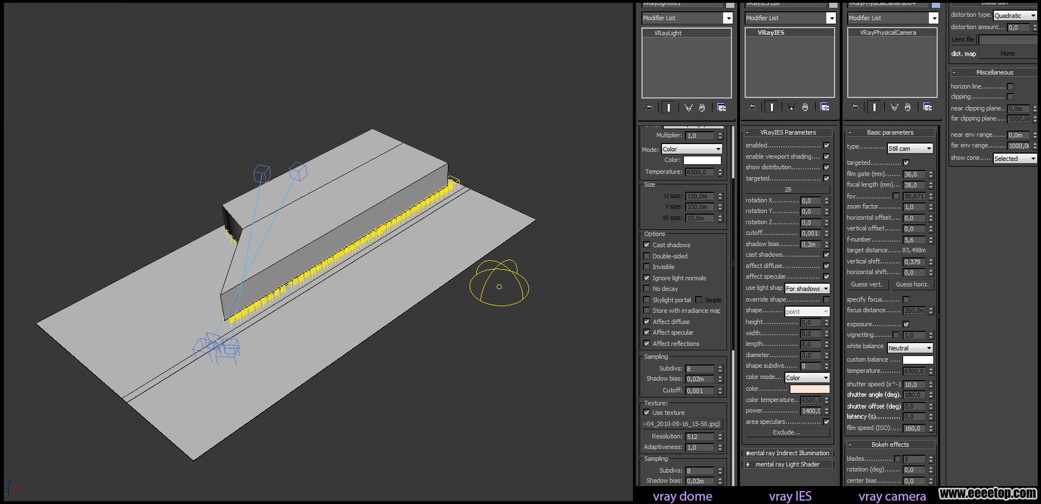This screenshot has width=1041, height=504.
Task: Enable camera vignetting checkbox
Action: coord(896,335)
